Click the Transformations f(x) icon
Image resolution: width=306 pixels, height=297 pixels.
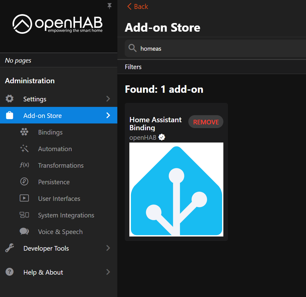click(24, 165)
